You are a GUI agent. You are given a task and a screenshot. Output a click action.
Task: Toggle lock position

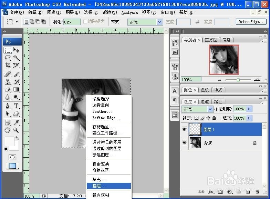[208, 118]
